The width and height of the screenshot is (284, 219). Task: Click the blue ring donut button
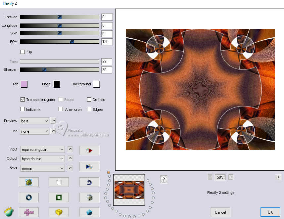[29, 197]
